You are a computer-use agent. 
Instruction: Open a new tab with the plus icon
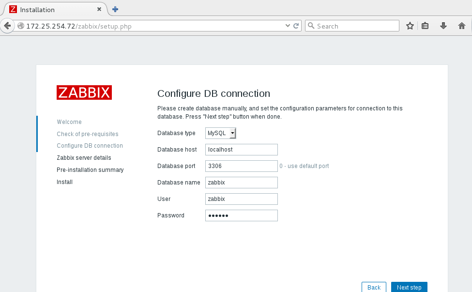point(115,9)
